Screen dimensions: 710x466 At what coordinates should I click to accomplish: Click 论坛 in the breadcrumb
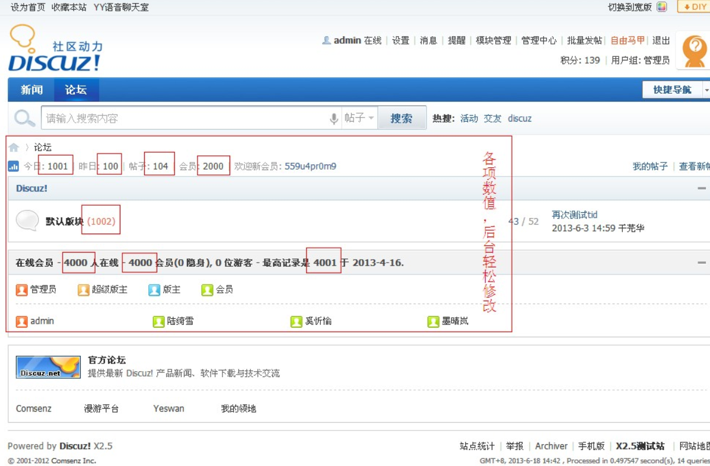coord(43,148)
